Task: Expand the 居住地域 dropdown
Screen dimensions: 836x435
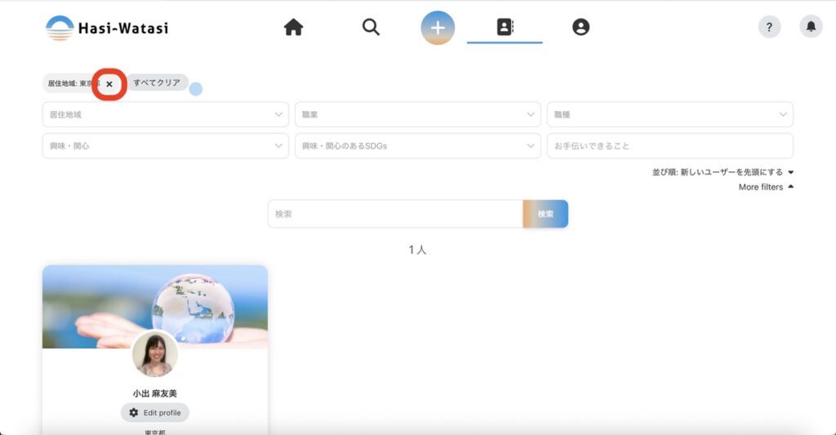Action: pyautogui.click(x=165, y=114)
